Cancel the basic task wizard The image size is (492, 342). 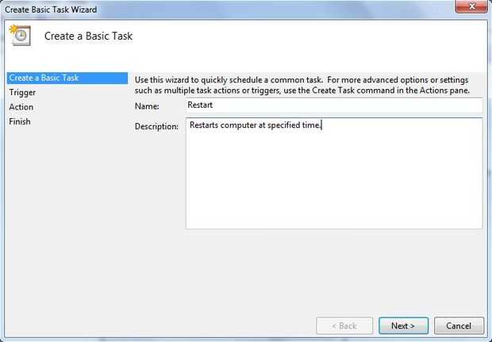pos(459,325)
